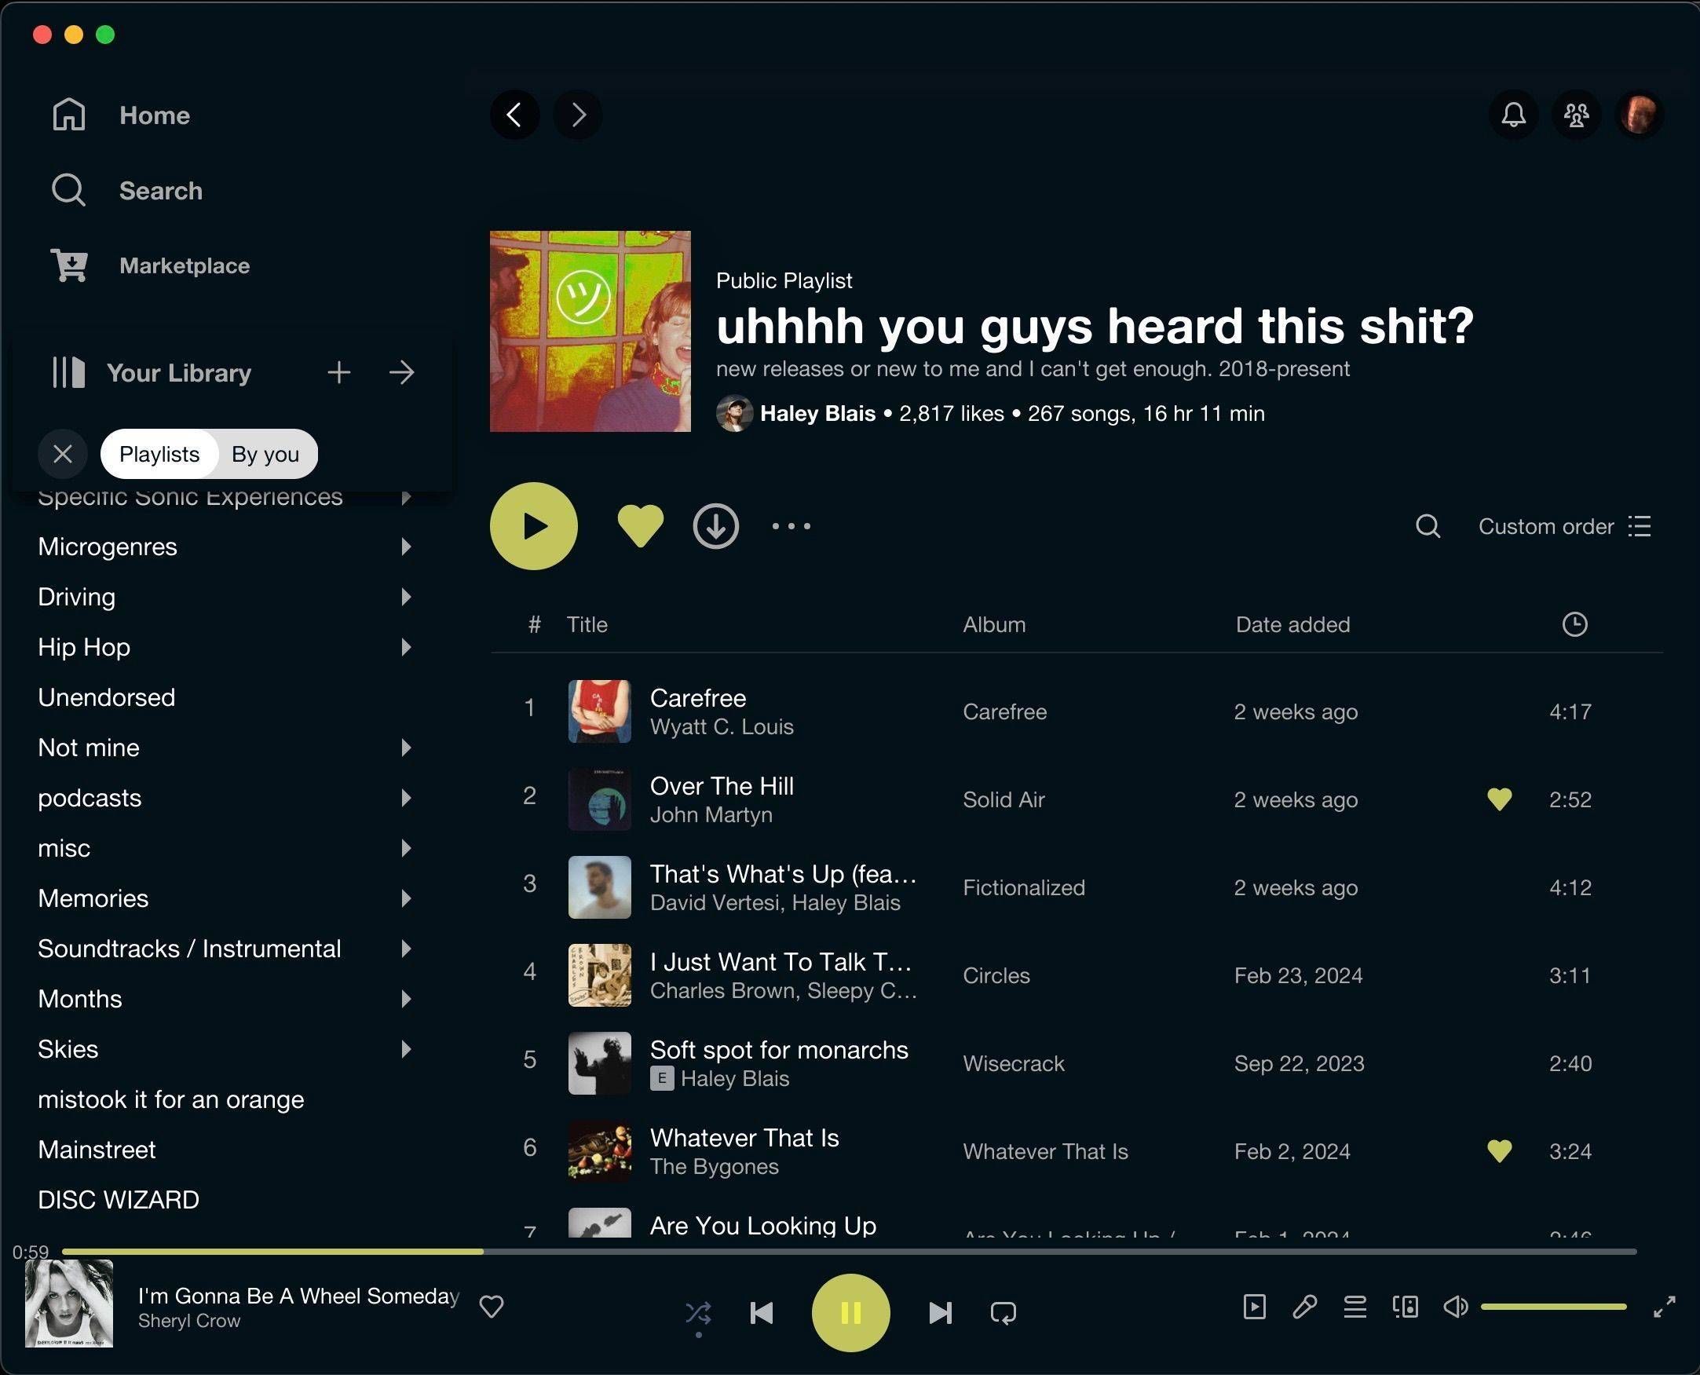Skip to the next track
Viewport: 1700px width, 1375px height.
940,1312
